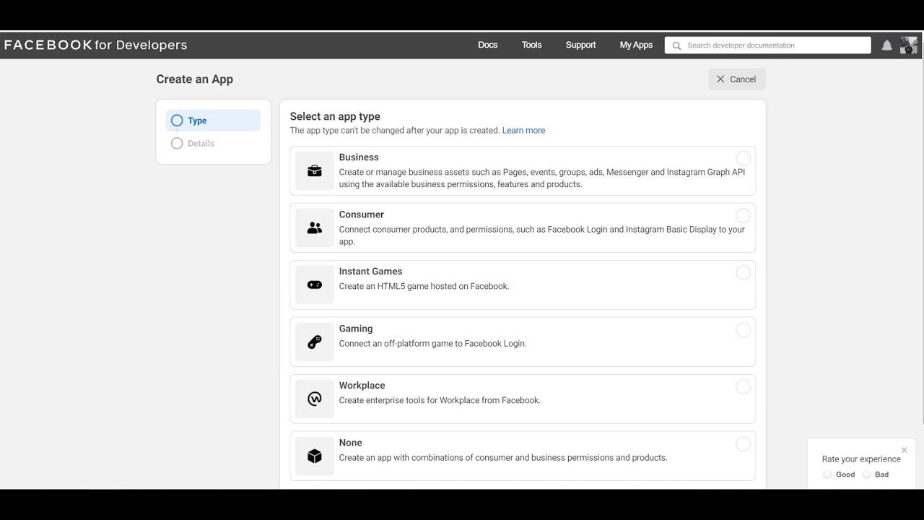Click the Workplace card title

[x=362, y=385]
